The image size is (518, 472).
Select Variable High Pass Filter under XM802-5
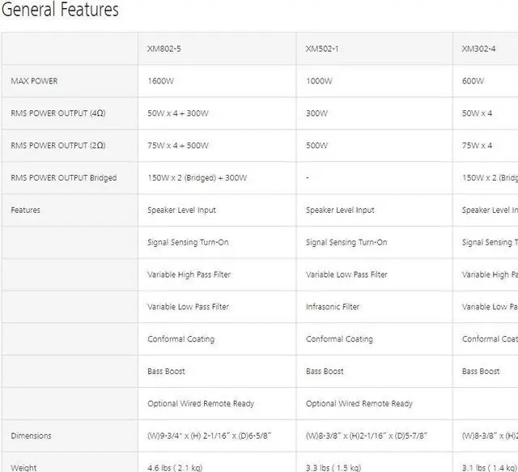pyautogui.click(x=189, y=274)
